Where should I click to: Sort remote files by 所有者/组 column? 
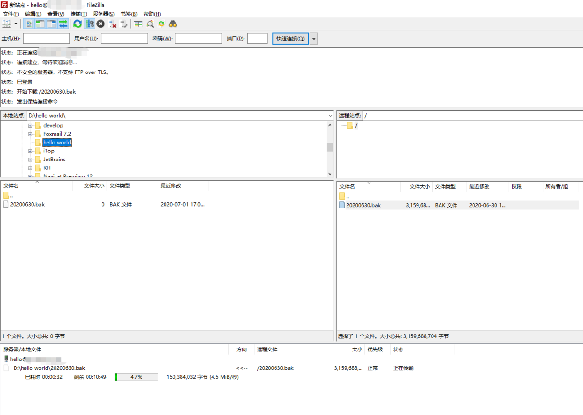click(x=561, y=187)
